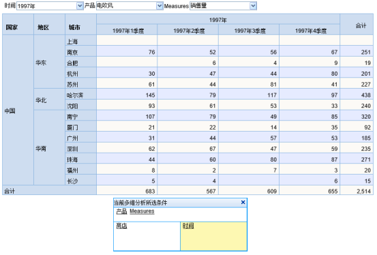Select 产品 in the conditions panel
The height and width of the screenshot is (255, 377).
[x=121, y=211]
